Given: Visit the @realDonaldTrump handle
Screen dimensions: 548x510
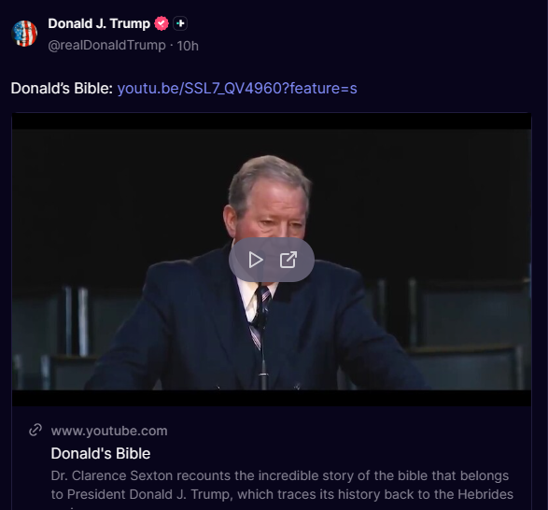Looking at the screenshot, I should (x=107, y=46).
